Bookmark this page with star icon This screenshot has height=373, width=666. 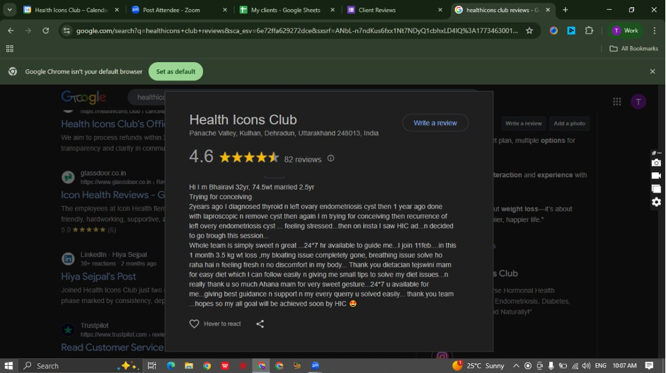pyautogui.click(x=529, y=30)
